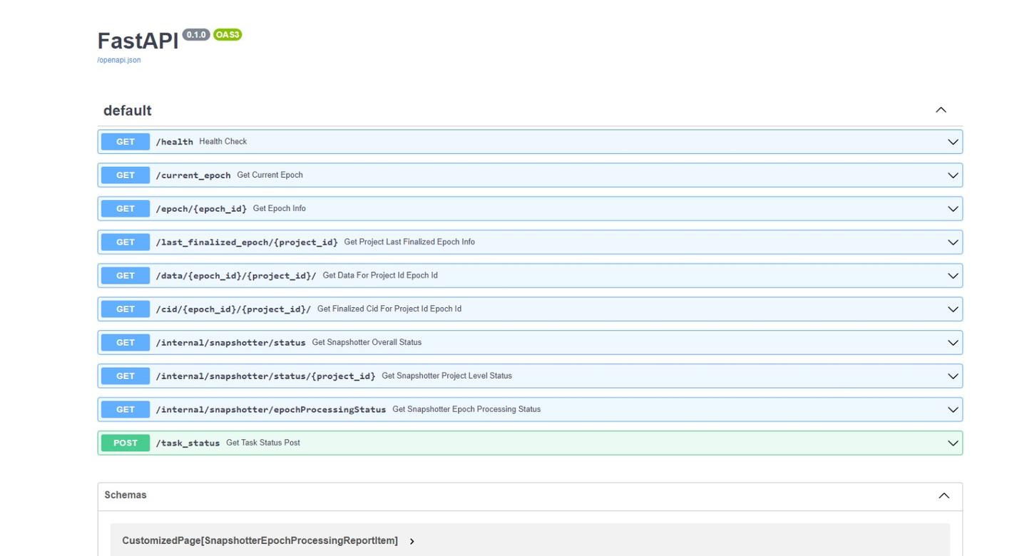Click the /current_epoch path text
The height and width of the screenshot is (556, 1027).
tap(193, 175)
